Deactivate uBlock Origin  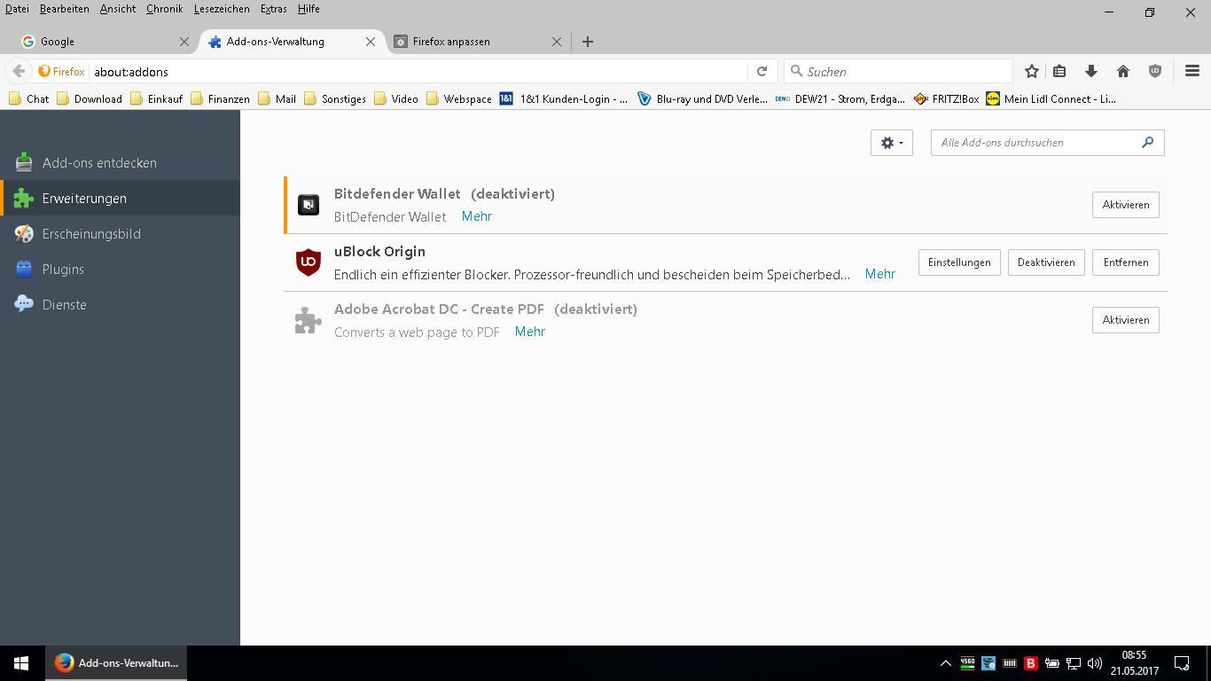(1046, 262)
